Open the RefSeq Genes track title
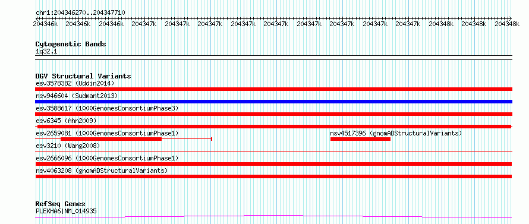The height and width of the screenshot is (224, 529). [61, 204]
